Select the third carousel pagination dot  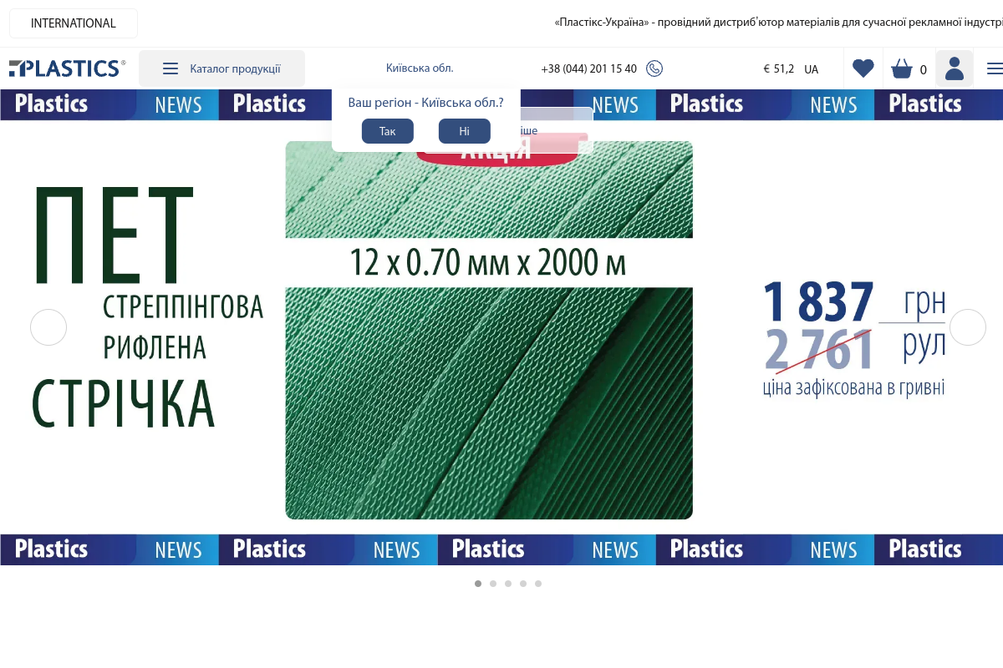[508, 584]
